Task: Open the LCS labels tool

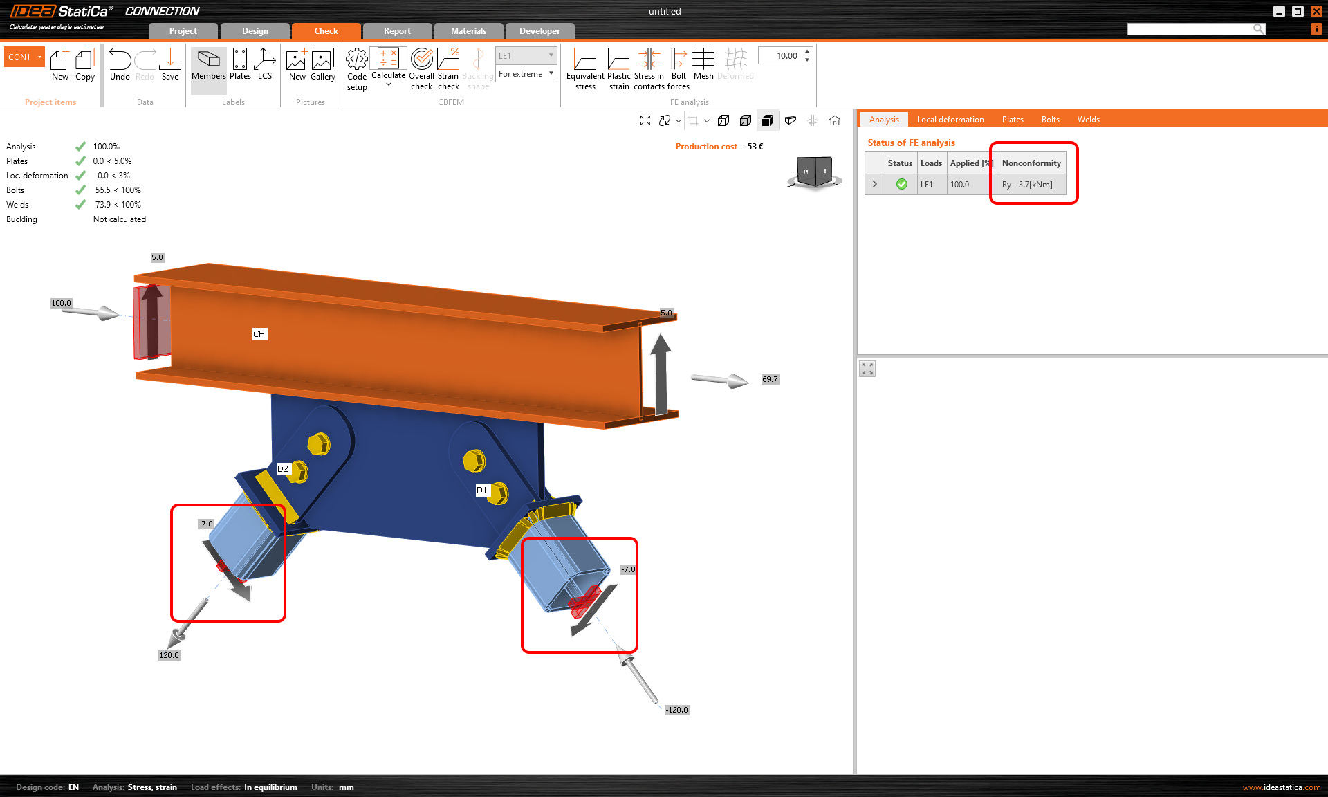Action: click(x=264, y=60)
